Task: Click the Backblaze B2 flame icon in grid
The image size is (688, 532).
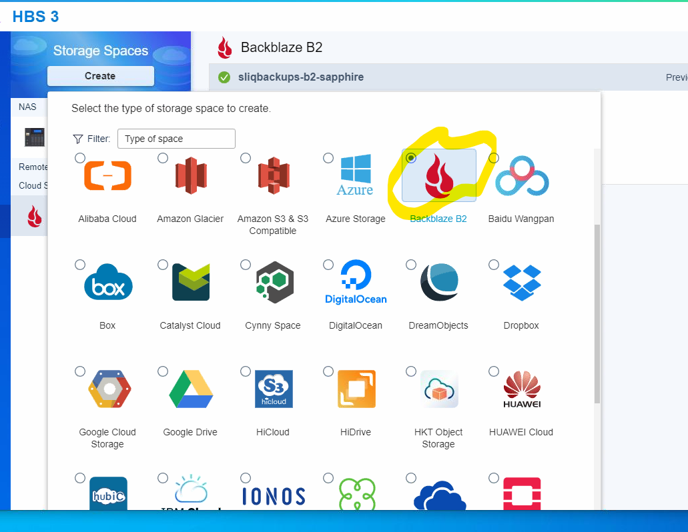Action: pos(439,176)
